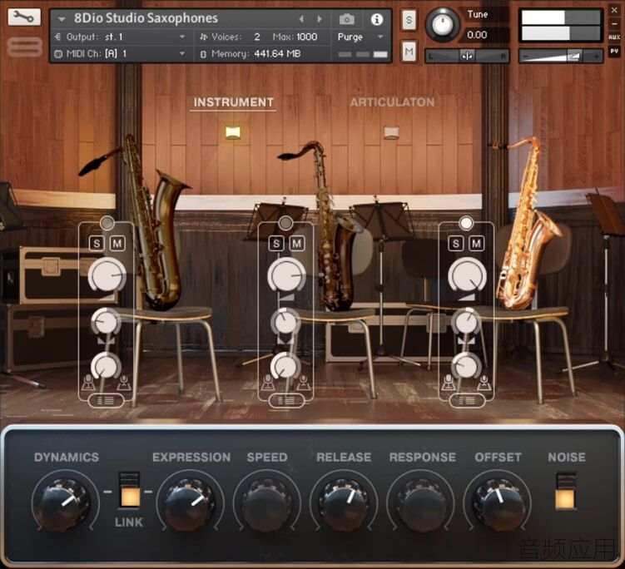Enable left saxophone power light

107,223
